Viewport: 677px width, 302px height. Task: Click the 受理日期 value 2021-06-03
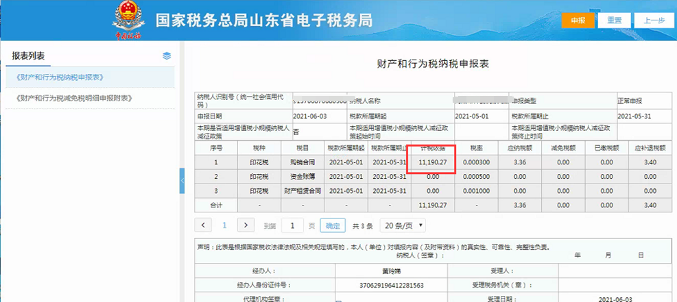click(x=615, y=299)
